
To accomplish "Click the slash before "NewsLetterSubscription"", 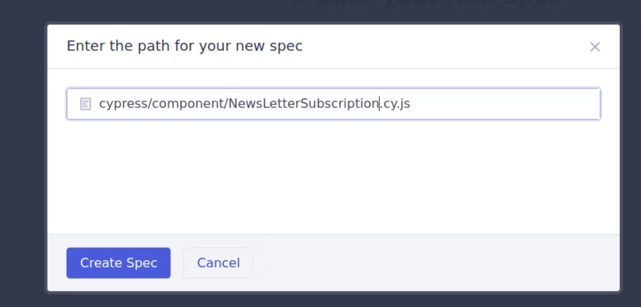I will click(226, 103).
